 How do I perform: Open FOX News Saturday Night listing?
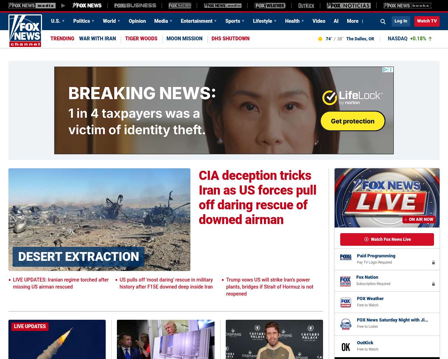coord(392,320)
